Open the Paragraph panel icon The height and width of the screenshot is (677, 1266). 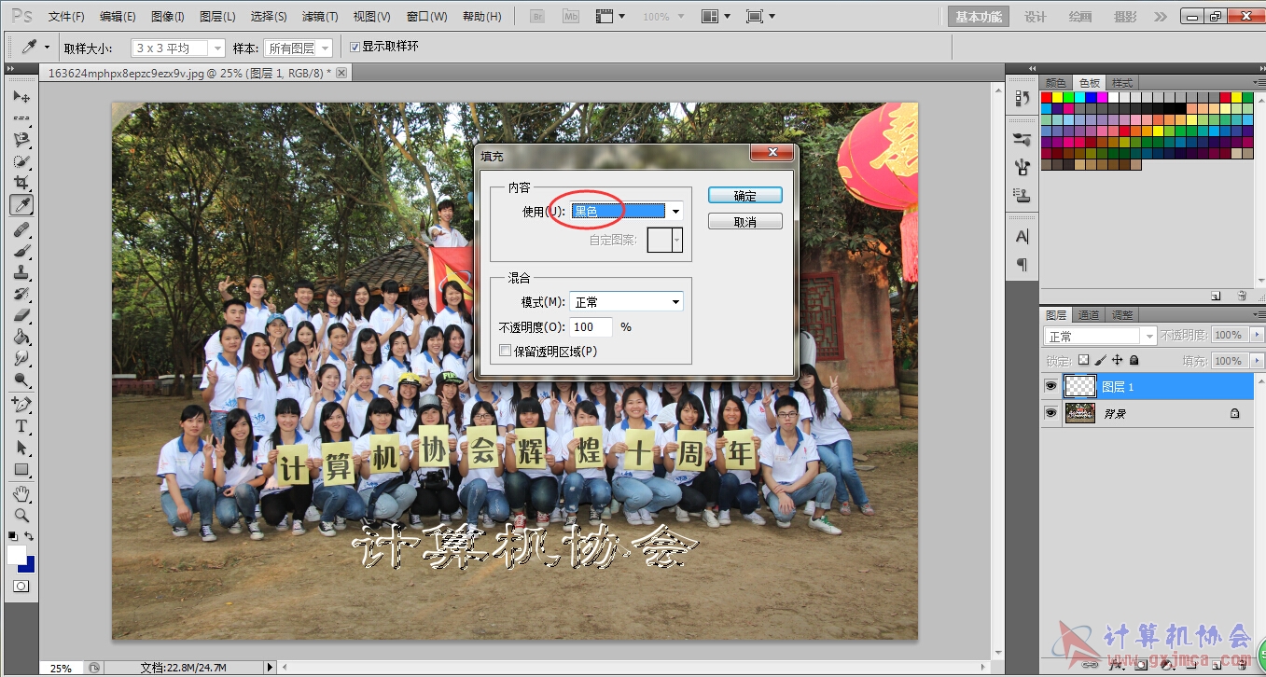point(1022,265)
